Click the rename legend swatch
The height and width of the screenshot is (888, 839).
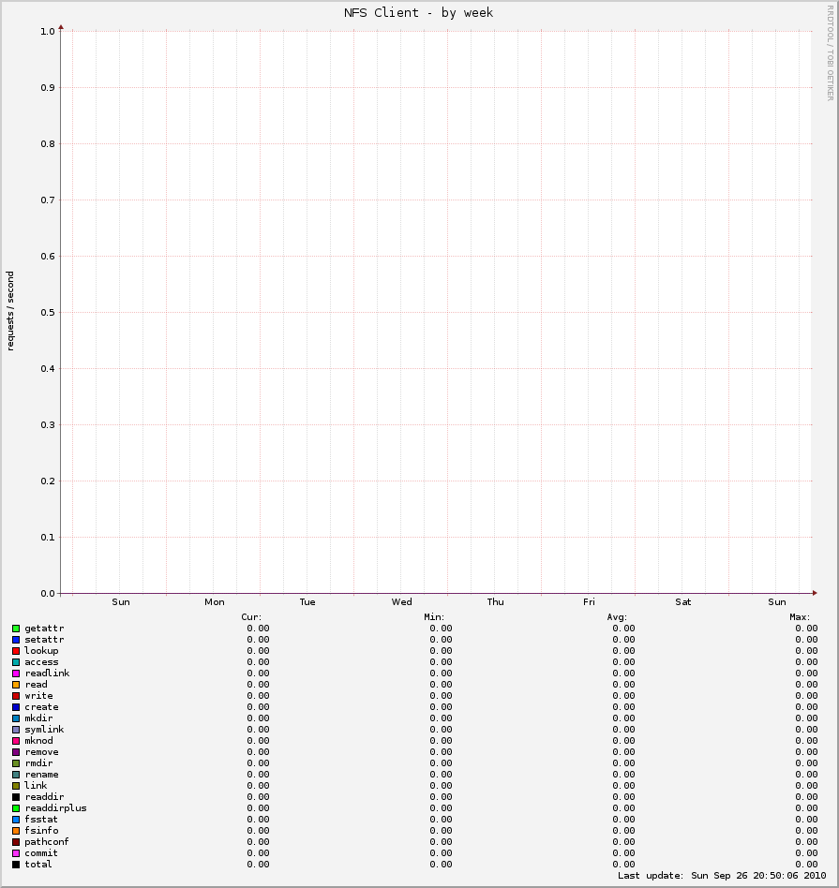click(x=16, y=775)
